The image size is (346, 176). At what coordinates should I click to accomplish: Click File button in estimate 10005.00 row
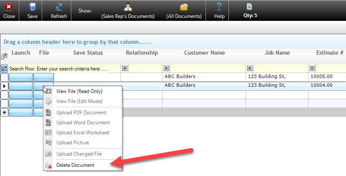(43, 77)
